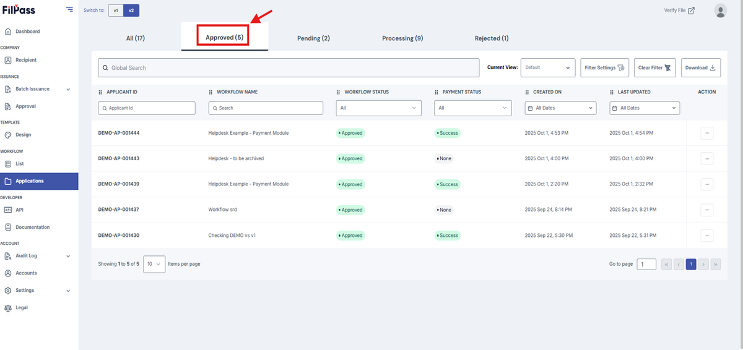This screenshot has width=743, height=350.
Task: Open action menu for DEMO-AP-001444
Action: pos(707,133)
